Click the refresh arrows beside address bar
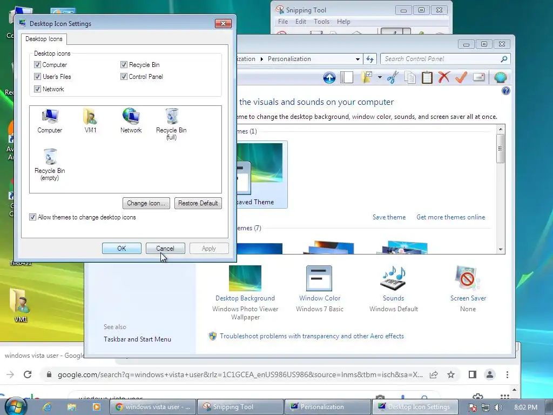 (369, 59)
